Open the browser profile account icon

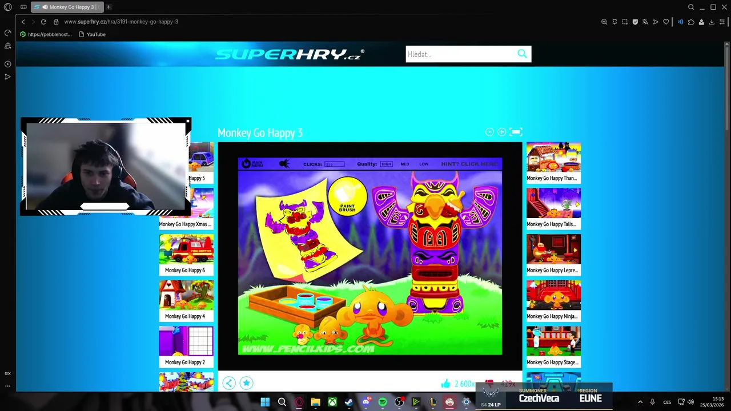click(x=701, y=22)
